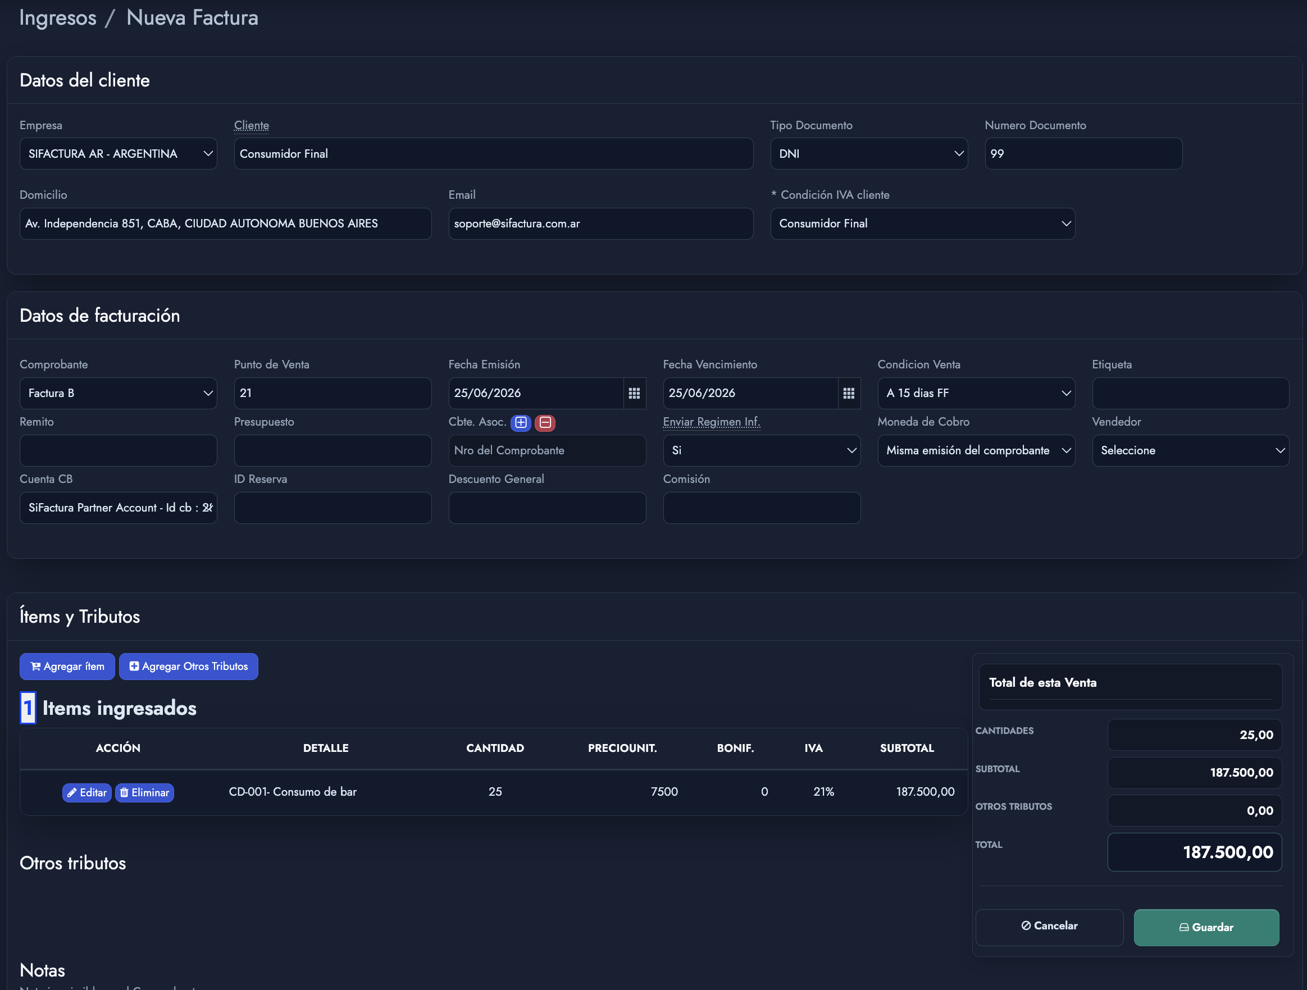Image resolution: width=1307 pixels, height=990 pixels.
Task: Click the BONIF. column header
Action: point(735,748)
